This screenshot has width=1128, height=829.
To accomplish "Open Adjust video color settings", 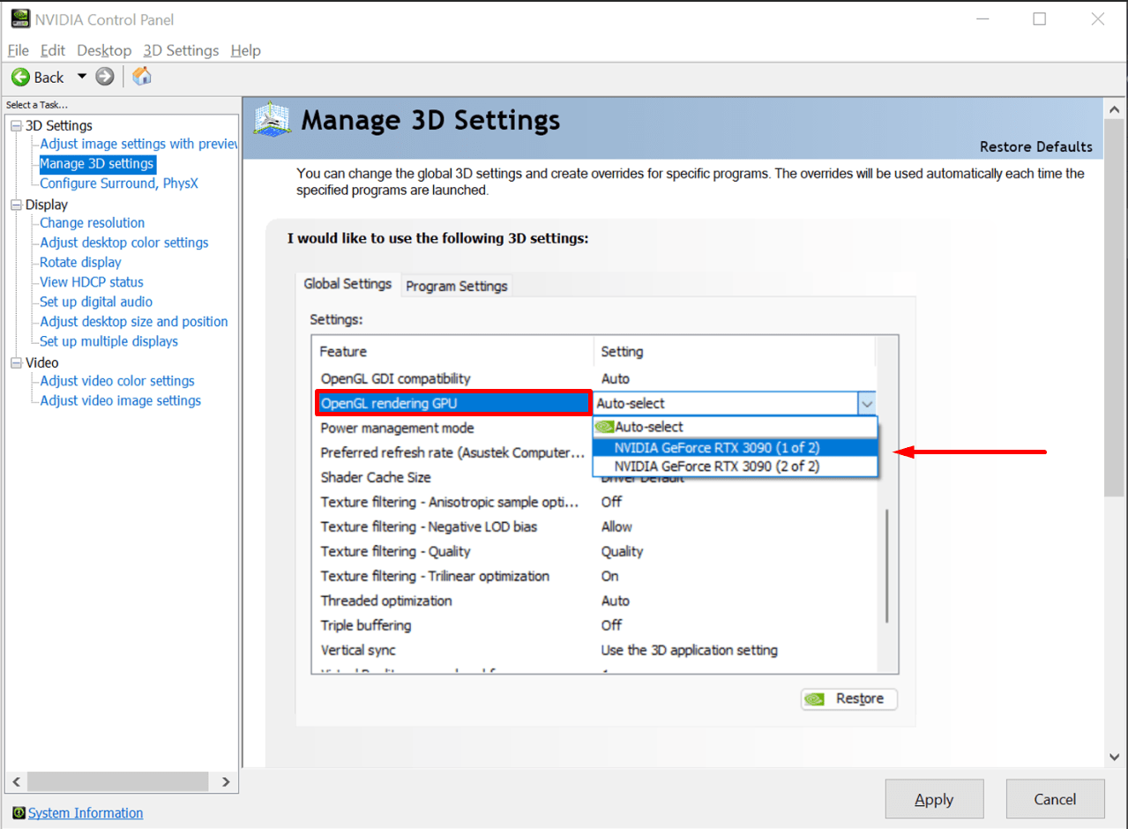I will coord(117,381).
